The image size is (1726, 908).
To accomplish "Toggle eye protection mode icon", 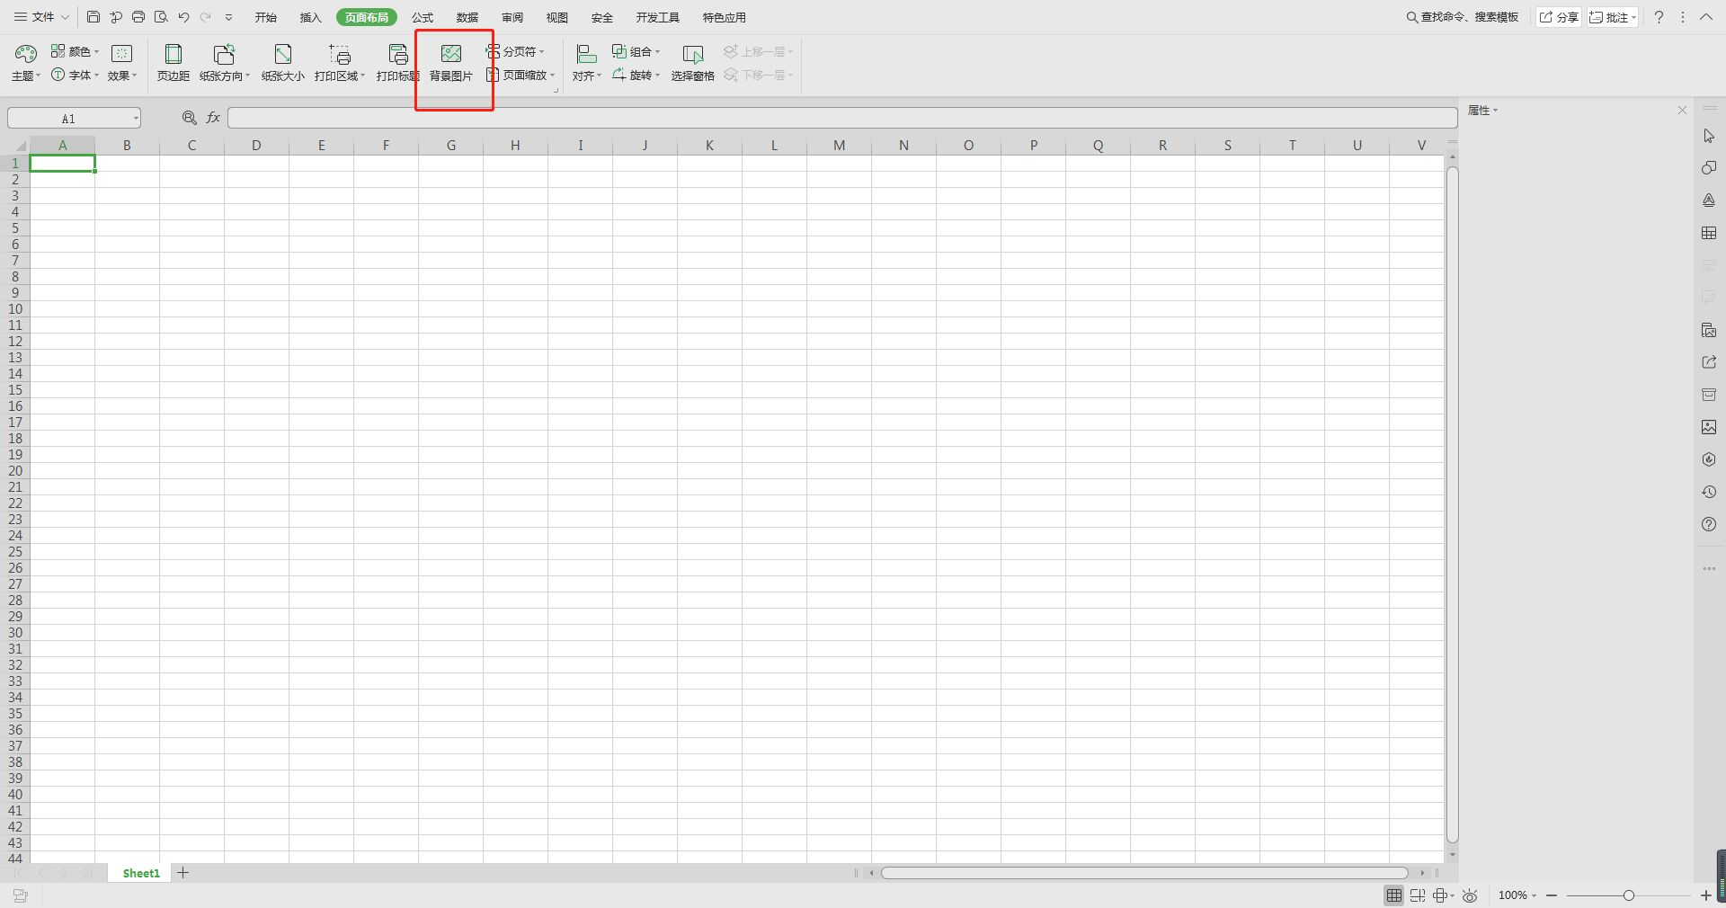I will coord(1470,895).
